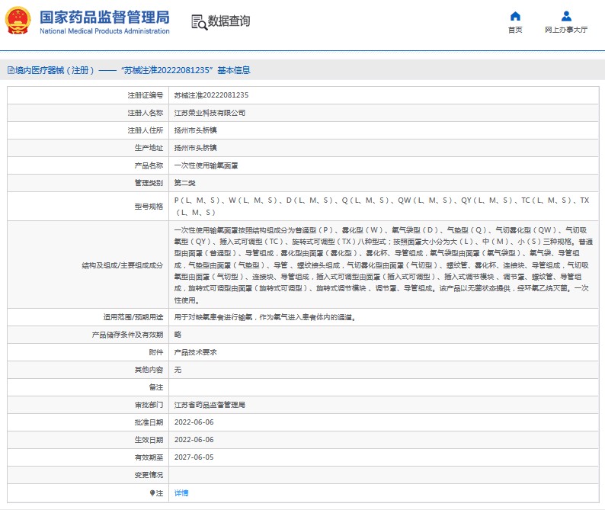Select the 生产地址 value 扬州市头桥镇

point(195,148)
